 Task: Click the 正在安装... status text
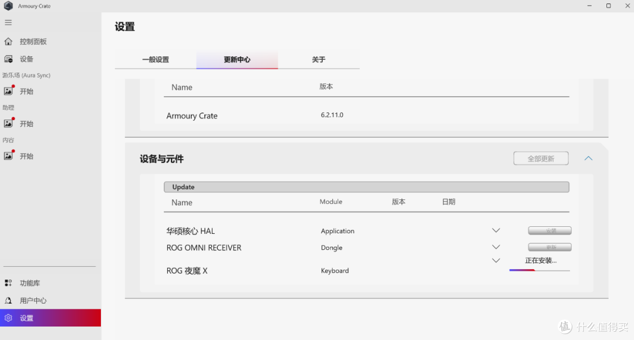click(541, 260)
